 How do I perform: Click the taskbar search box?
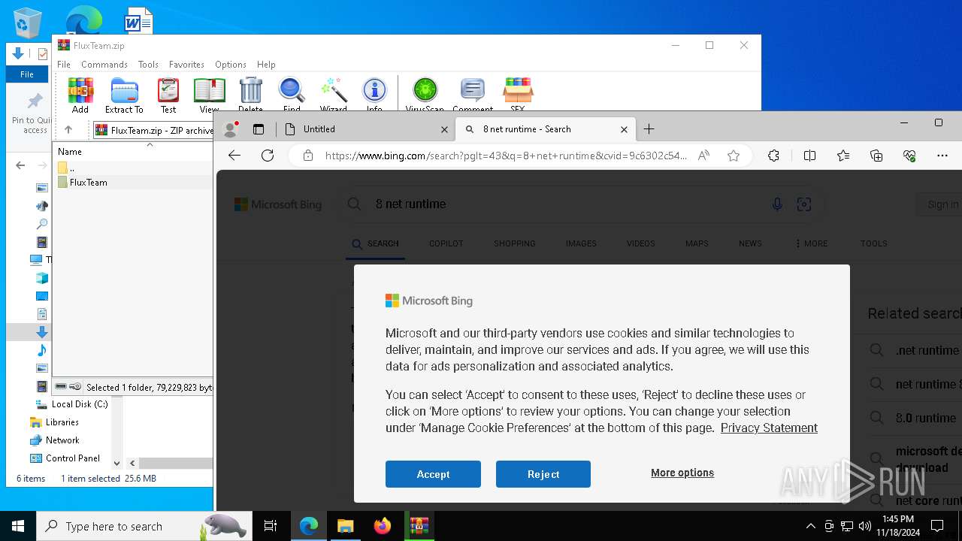[144, 526]
